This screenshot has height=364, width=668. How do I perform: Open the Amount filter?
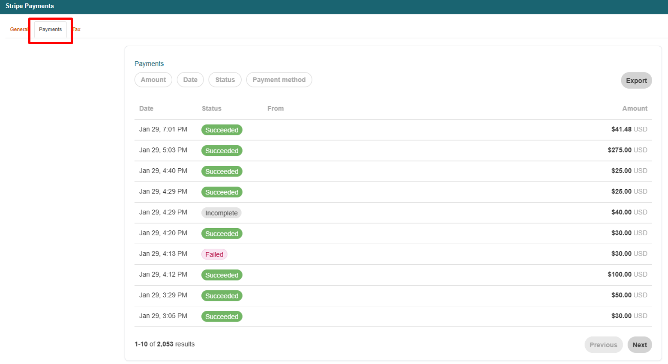coord(153,80)
